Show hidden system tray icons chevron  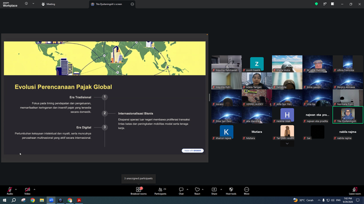pos(319,200)
